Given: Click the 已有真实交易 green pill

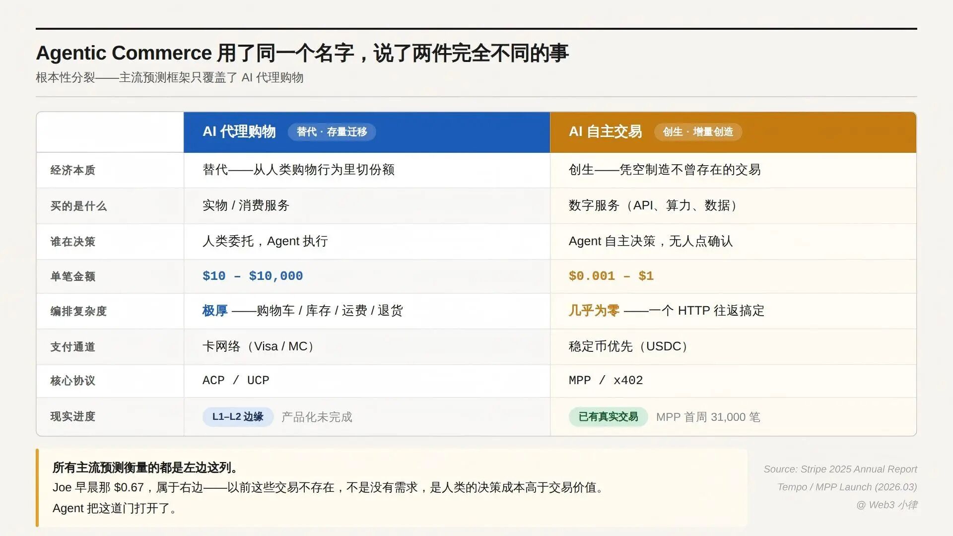Looking at the screenshot, I should click(608, 417).
